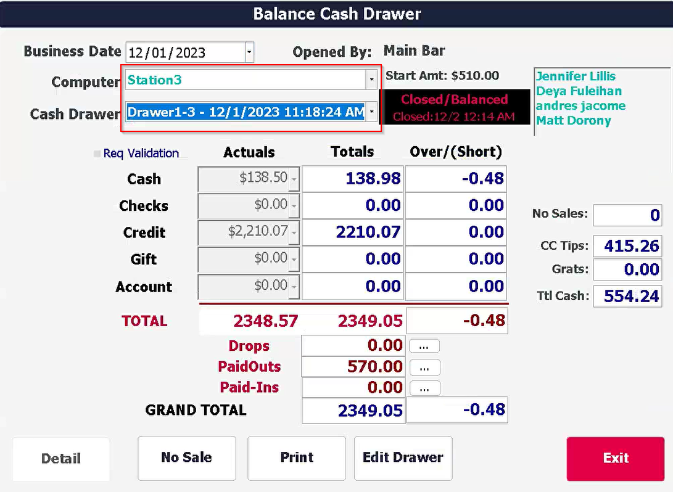Image resolution: width=673 pixels, height=492 pixels.
Task: Open the Cash actuals field dropdown arrow
Action: pyautogui.click(x=294, y=178)
